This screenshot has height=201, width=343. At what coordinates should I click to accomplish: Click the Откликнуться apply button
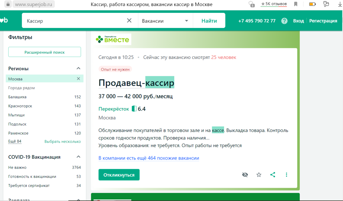click(119, 175)
